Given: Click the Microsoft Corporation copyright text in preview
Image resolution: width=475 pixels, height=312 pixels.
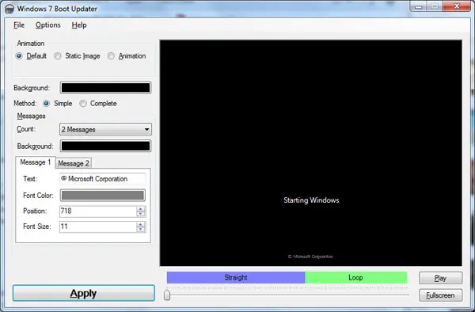Looking at the screenshot, I should click(310, 257).
